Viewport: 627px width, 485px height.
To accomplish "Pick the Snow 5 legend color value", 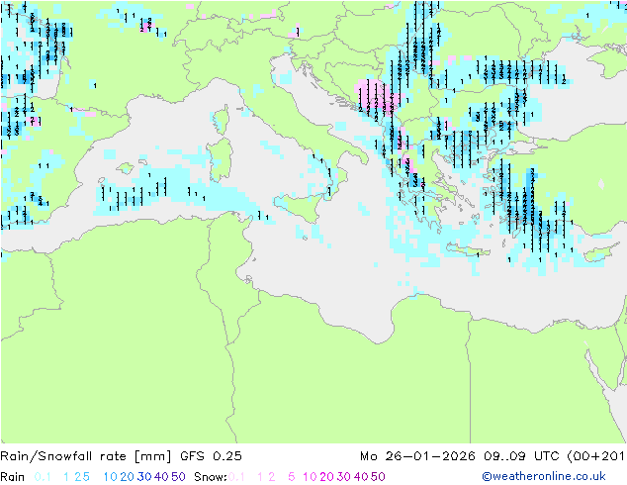I will click(292, 477).
